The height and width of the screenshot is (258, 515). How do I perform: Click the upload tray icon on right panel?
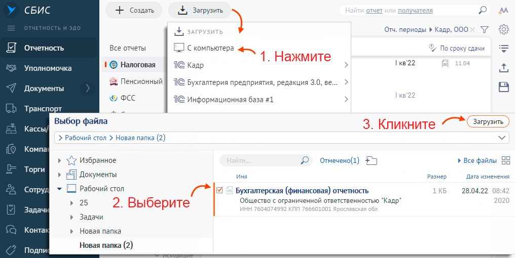pyautogui.click(x=503, y=67)
